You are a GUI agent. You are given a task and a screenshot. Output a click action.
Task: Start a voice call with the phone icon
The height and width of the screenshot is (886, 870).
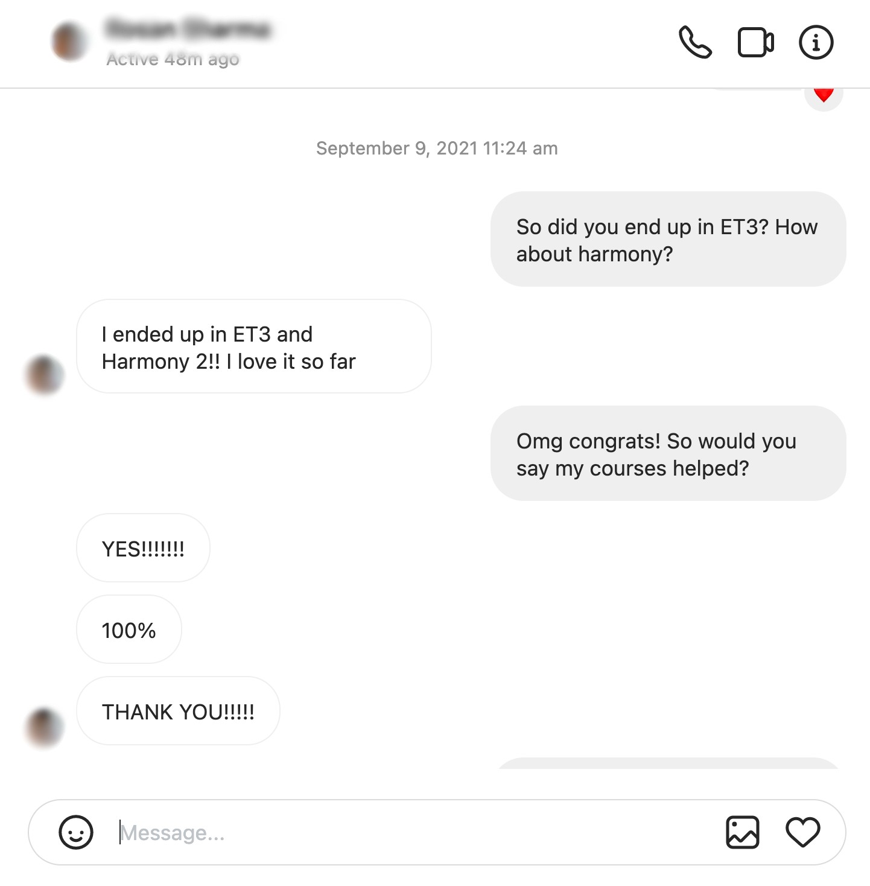pos(696,42)
